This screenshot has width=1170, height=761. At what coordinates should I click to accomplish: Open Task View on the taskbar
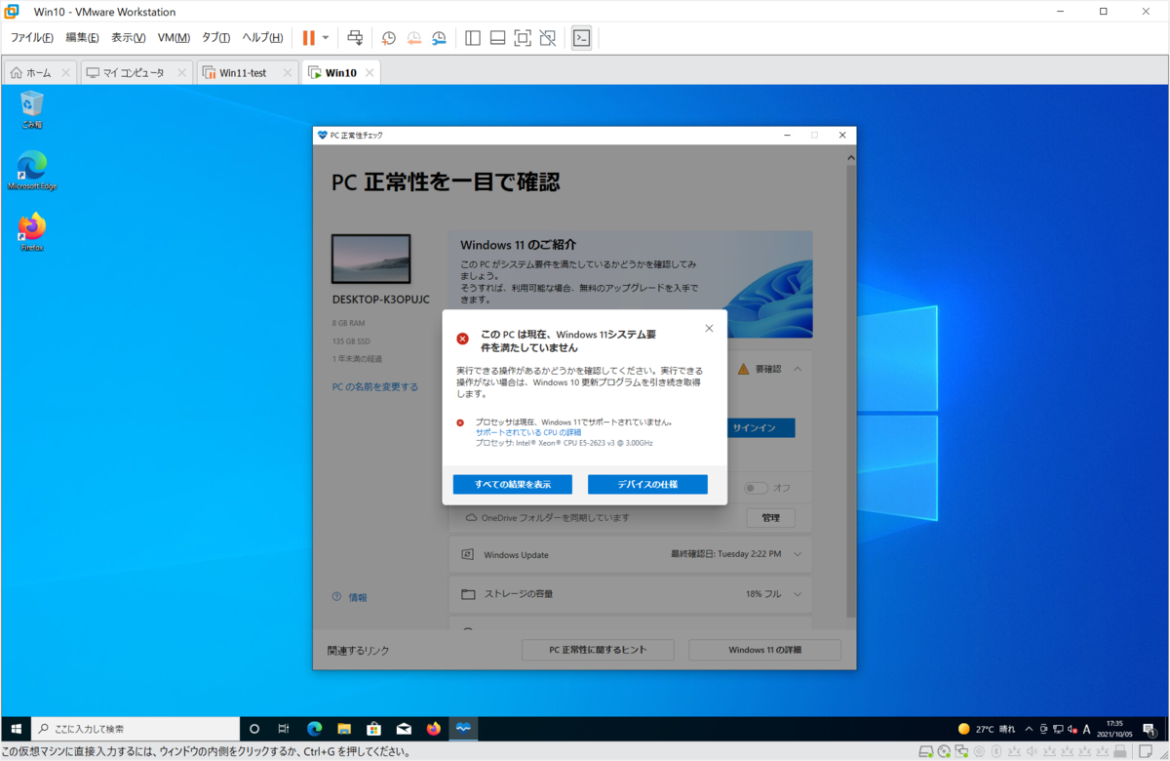[x=283, y=729]
